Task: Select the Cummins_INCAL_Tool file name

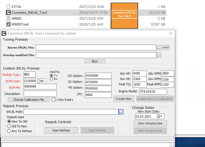Action: pyautogui.click(x=29, y=13)
